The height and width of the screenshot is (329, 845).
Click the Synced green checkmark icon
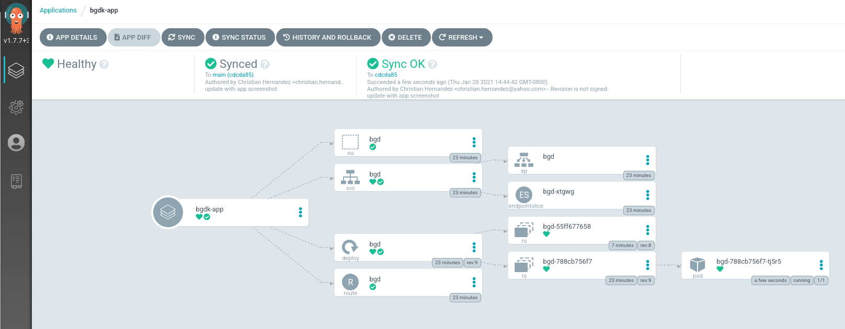(211, 64)
